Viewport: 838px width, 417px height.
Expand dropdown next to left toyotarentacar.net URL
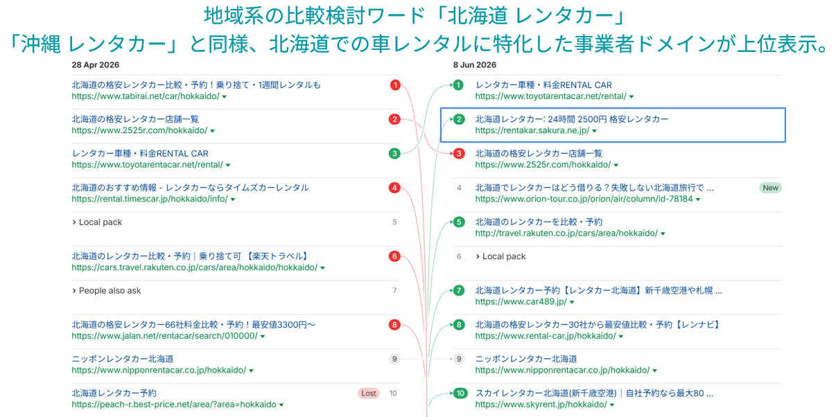228,166
